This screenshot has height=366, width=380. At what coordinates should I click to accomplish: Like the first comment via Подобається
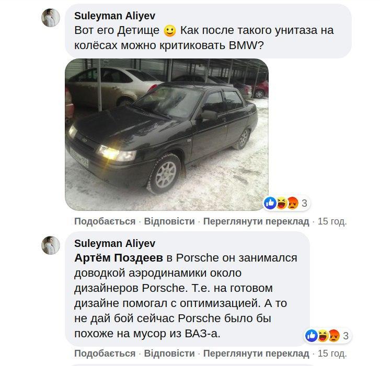[x=105, y=221]
